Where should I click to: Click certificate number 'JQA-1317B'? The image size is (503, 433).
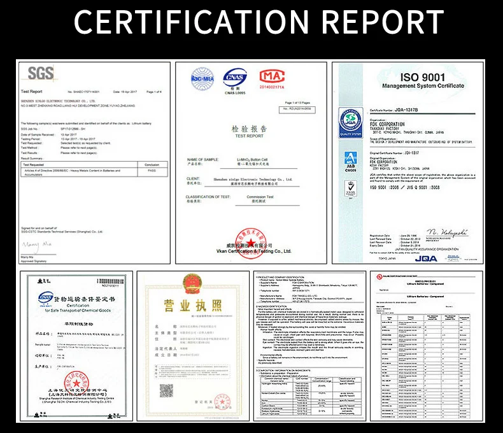pos(406,110)
